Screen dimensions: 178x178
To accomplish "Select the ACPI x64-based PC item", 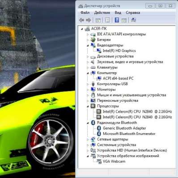I will 118,78.
